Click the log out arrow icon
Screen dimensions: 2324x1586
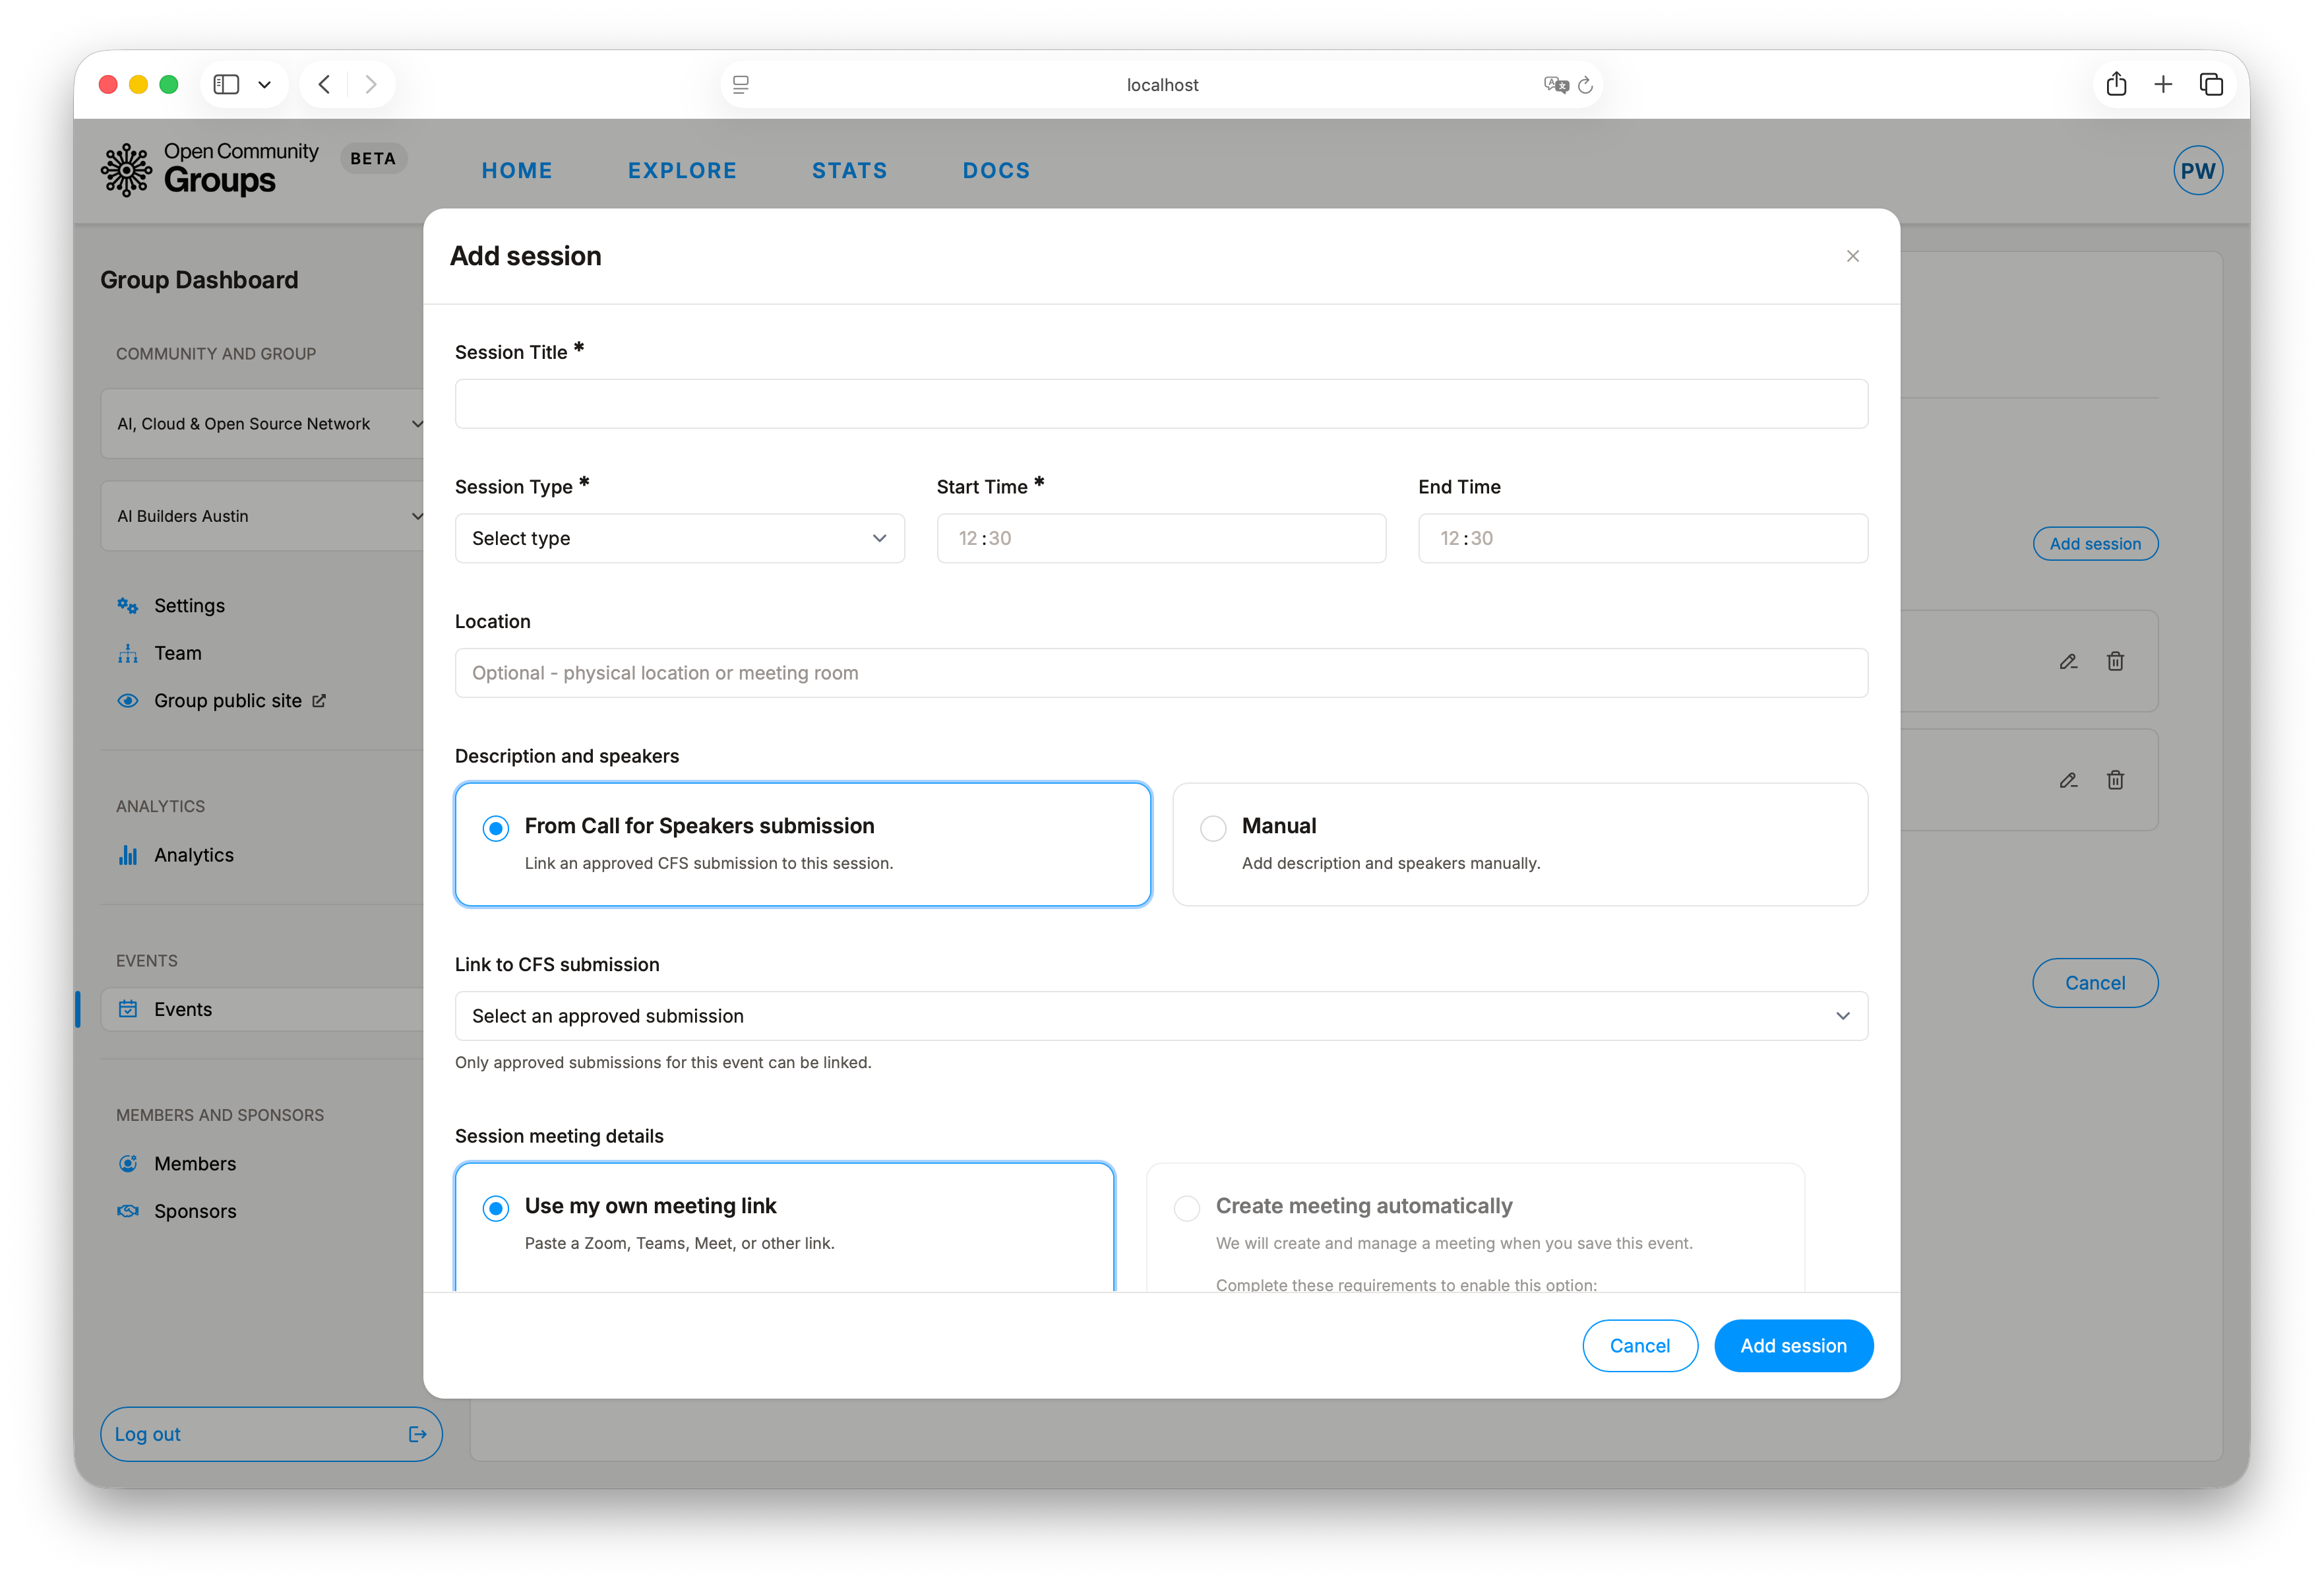coord(417,1434)
